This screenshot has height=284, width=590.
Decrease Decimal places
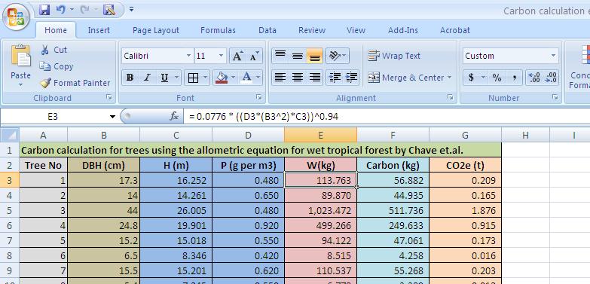[x=551, y=78]
